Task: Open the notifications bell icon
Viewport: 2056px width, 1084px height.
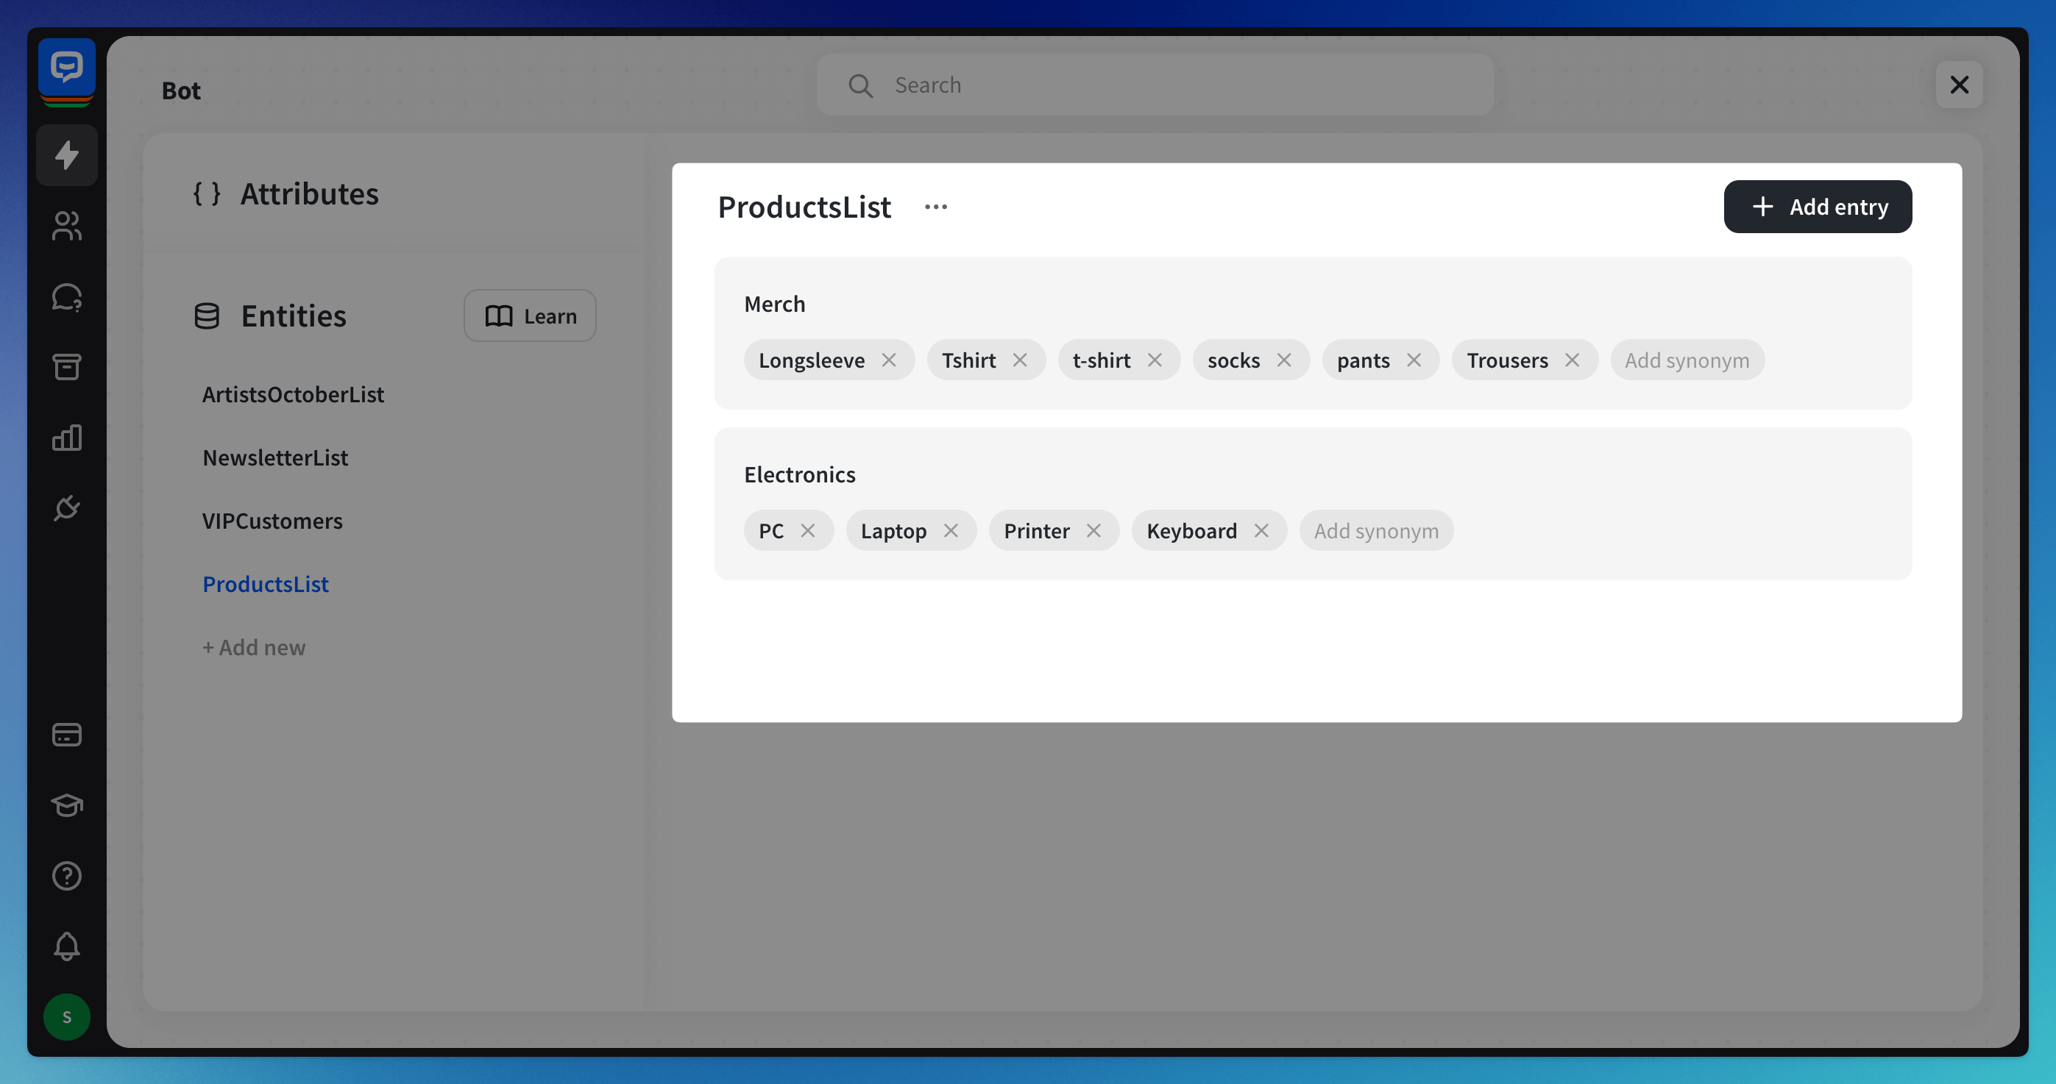Action: tap(66, 946)
